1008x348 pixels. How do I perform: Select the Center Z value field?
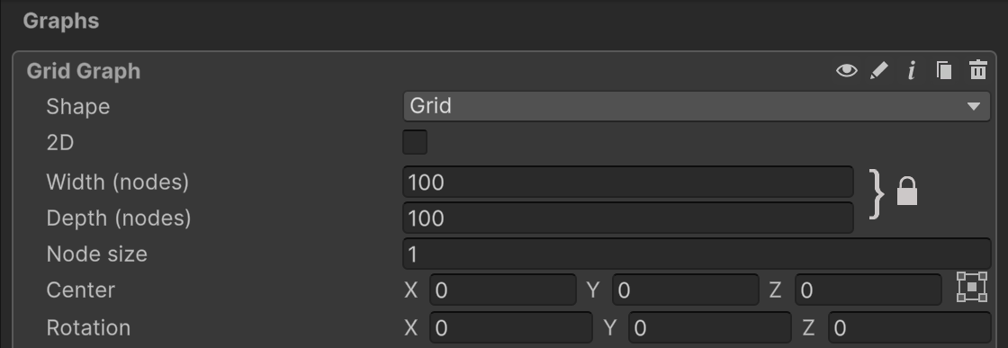tap(868, 290)
